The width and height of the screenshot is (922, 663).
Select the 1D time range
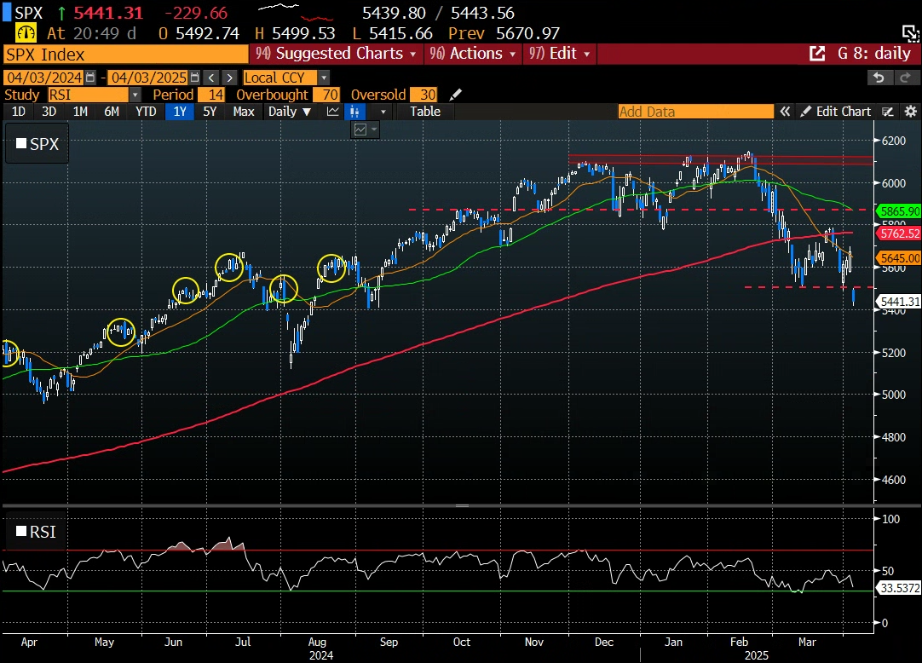(x=19, y=112)
